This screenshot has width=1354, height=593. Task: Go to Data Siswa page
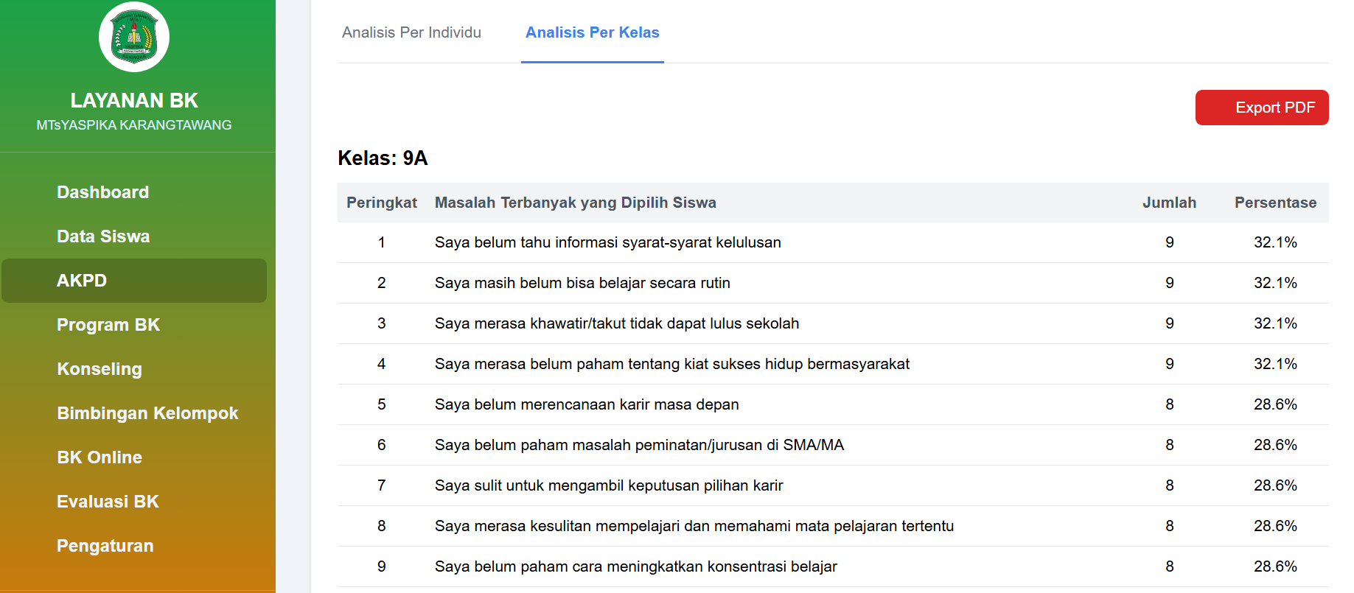click(103, 236)
